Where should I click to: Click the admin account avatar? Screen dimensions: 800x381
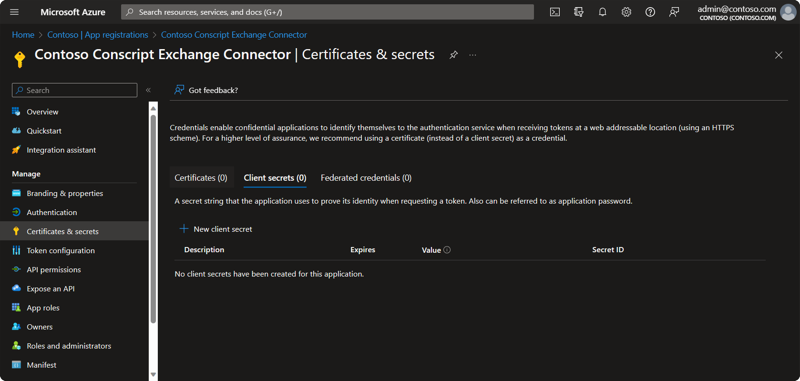pyautogui.click(x=788, y=12)
